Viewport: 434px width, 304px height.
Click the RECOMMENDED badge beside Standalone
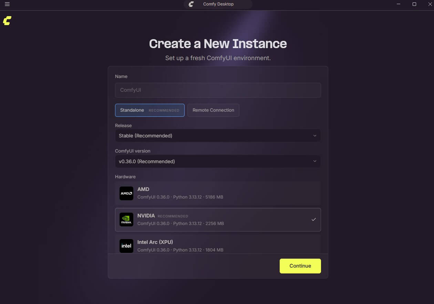tap(164, 111)
